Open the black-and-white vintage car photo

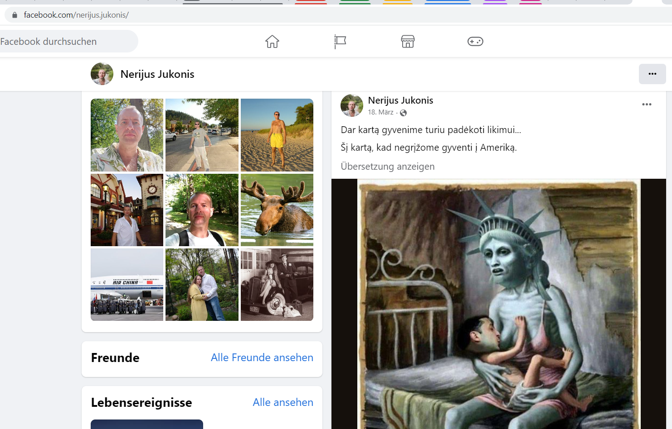(277, 285)
